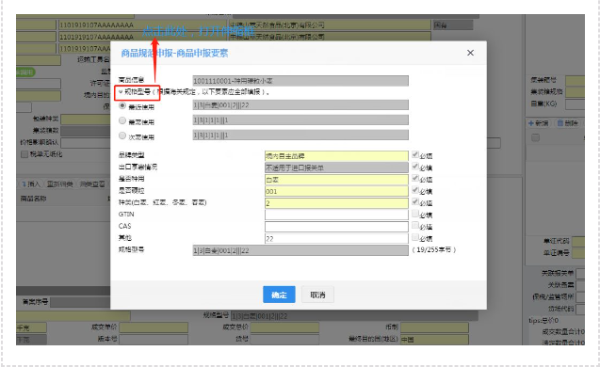Screen dimensions: 600x367
Task: Click the 取消 button
Action: pyautogui.click(x=317, y=295)
